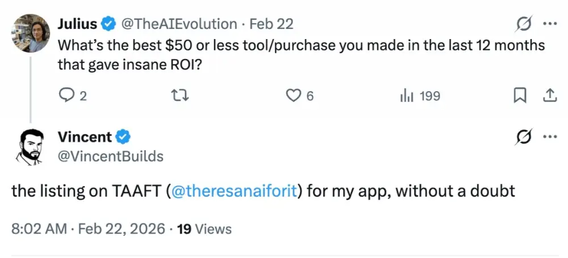This screenshot has height=258, width=568.
Task: Repost Julius's tweet
Action: [x=179, y=96]
